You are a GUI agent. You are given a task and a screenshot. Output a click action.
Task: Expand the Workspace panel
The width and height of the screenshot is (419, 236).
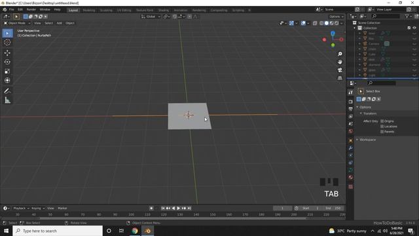(x=357, y=140)
